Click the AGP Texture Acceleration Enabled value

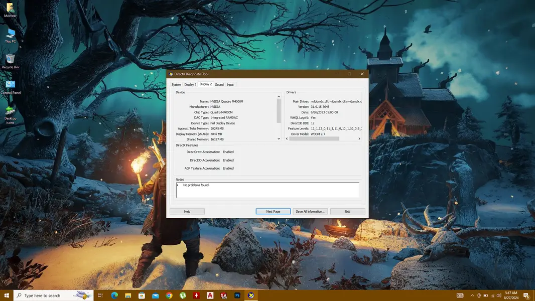point(228,169)
